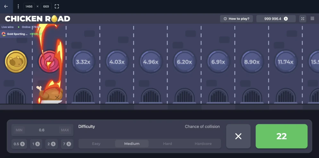Click the Chance of collision label

(202, 127)
